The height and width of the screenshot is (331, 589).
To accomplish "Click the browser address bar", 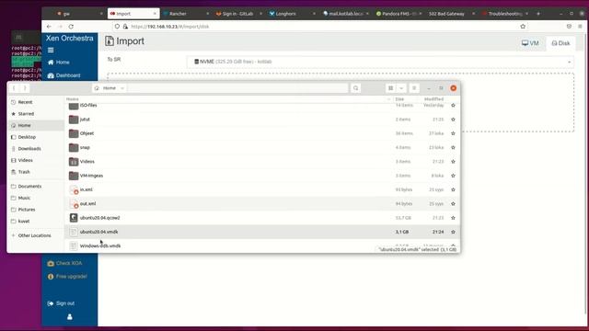I will coord(319,27).
